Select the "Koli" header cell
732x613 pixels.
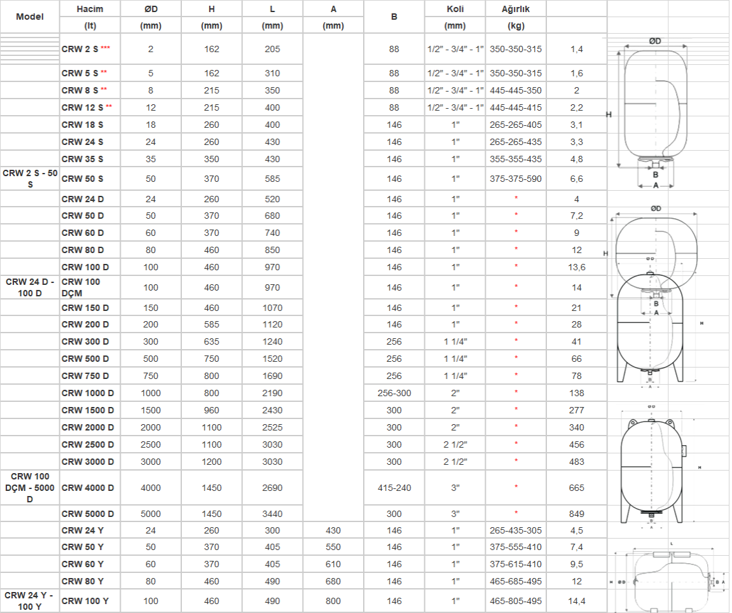(455, 9)
